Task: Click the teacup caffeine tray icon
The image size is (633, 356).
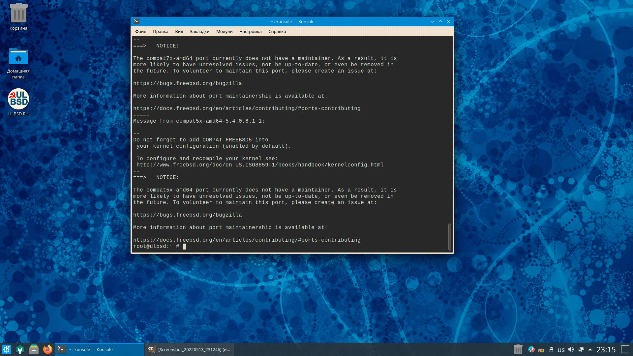Action: [x=541, y=350]
